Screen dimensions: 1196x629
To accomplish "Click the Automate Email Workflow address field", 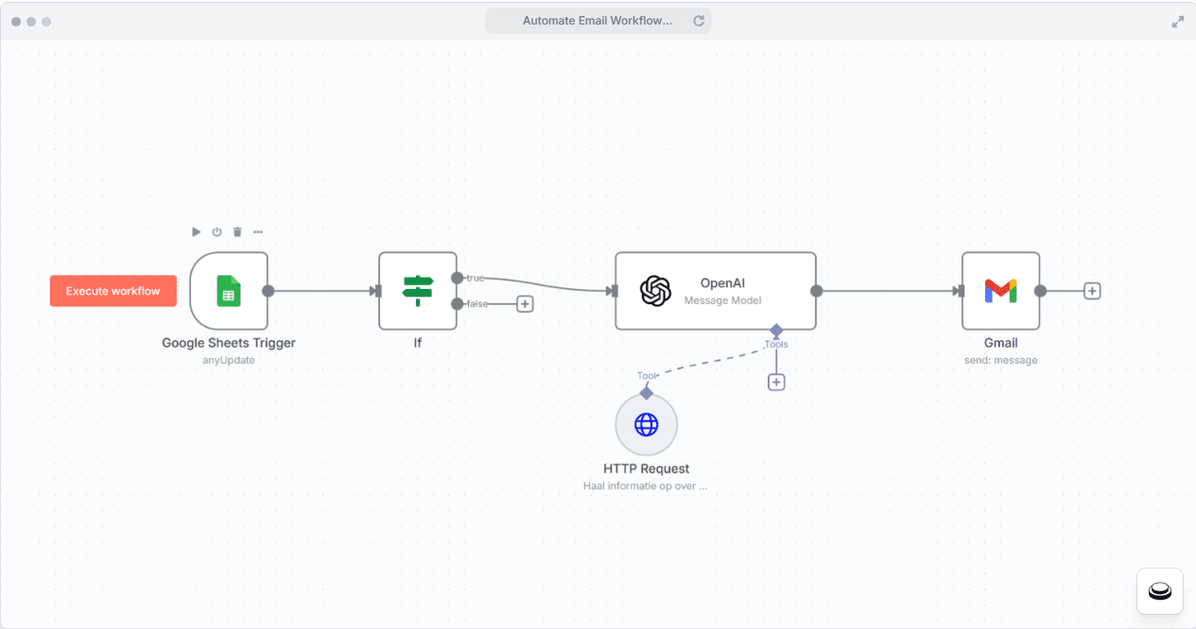I will pyautogui.click(x=598, y=21).
